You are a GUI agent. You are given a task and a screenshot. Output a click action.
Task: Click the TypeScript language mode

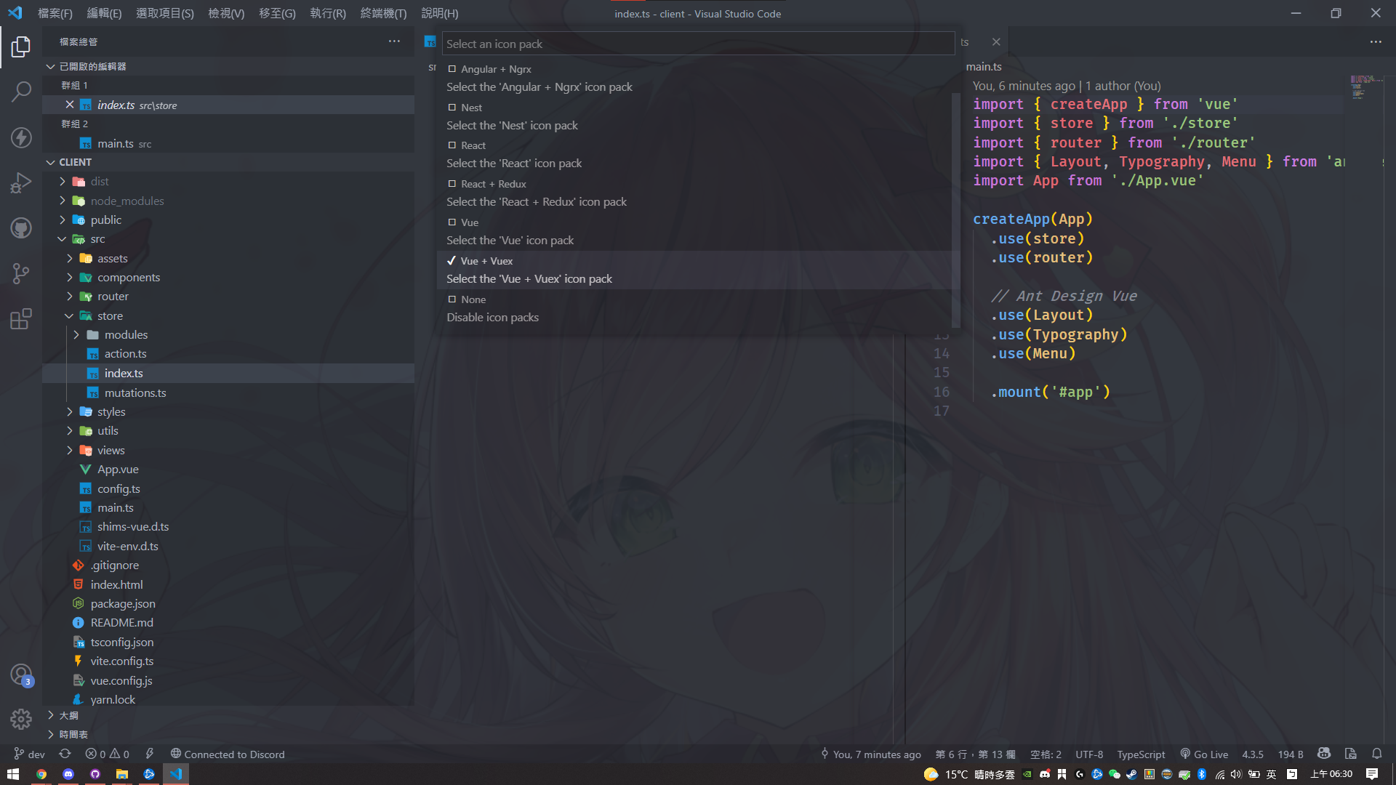pos(1141,754)
